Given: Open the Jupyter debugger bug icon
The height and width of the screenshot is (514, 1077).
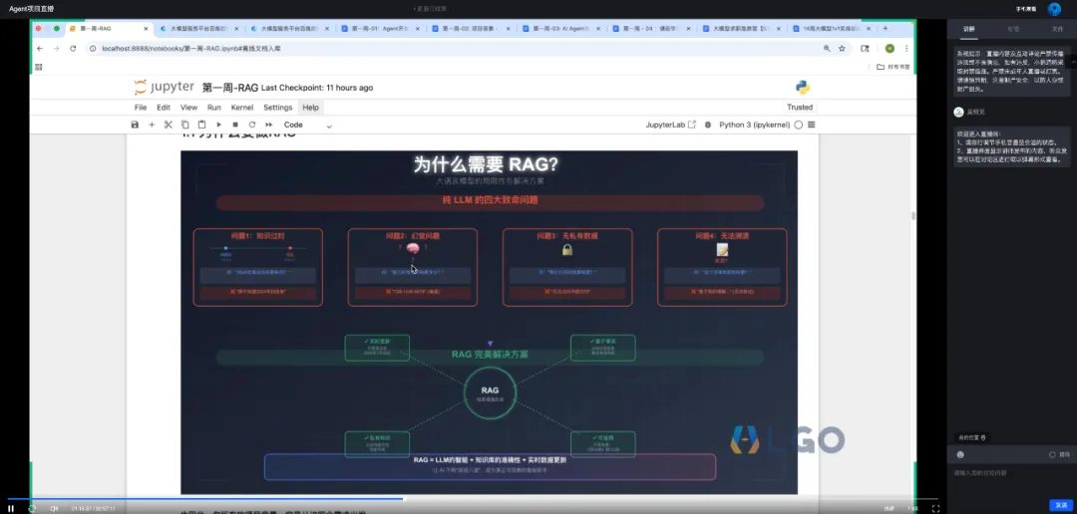Looking at the screenshot, I should pyautogui.click(x=707, y=125).
